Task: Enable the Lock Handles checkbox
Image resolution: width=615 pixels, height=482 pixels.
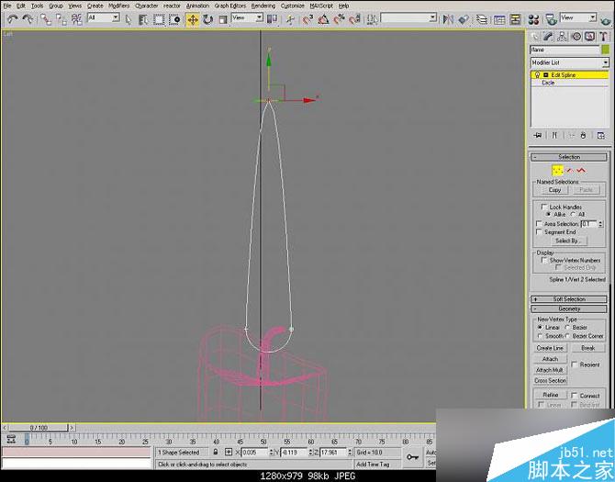Action: pos(544,207)
